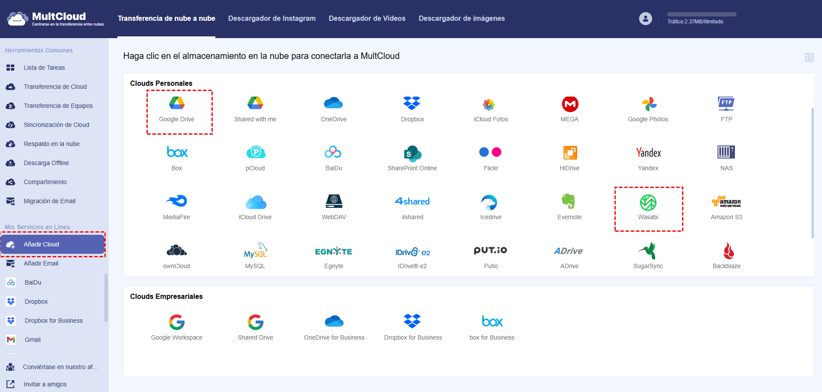Connect Dropbox for Business in Clouds Empresariales
Image resolution: width=822 pixels, height=392 pixels.
[412, 321]
